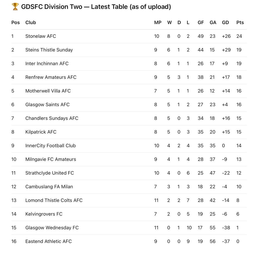Click Lomond Thistle Colts AFC entry
The image size is (254, 257).
54,200
